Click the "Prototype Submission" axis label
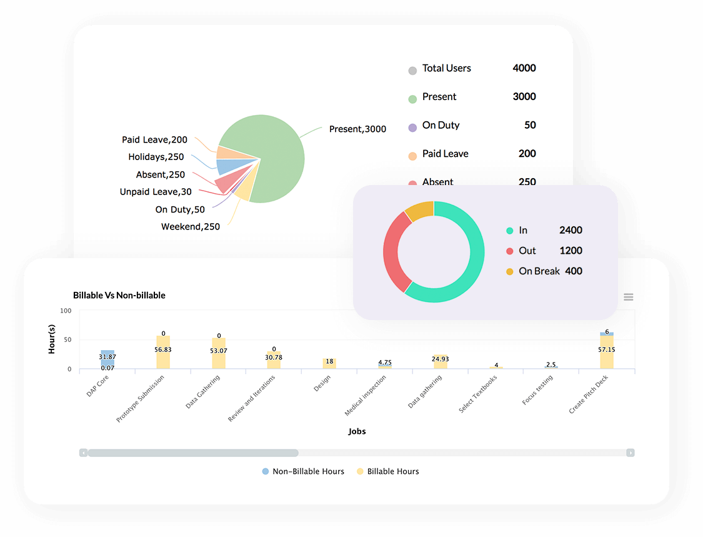 tap(140, 399)
